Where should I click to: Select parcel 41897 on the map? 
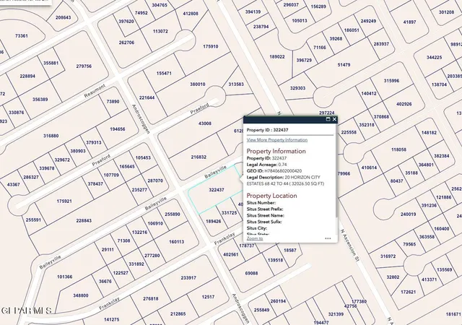pyautogui.click(x=409, y=22)
